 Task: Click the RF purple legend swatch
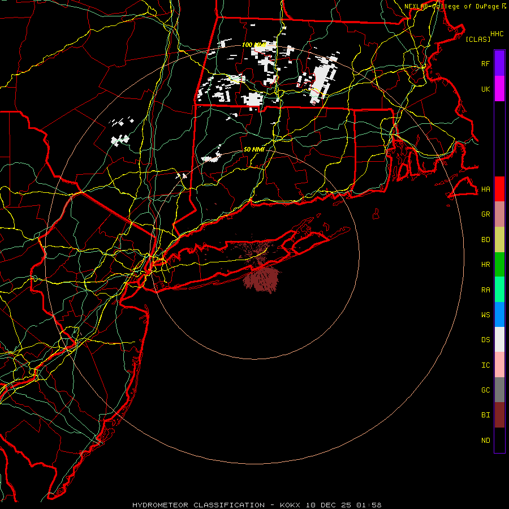coord(499,63)
